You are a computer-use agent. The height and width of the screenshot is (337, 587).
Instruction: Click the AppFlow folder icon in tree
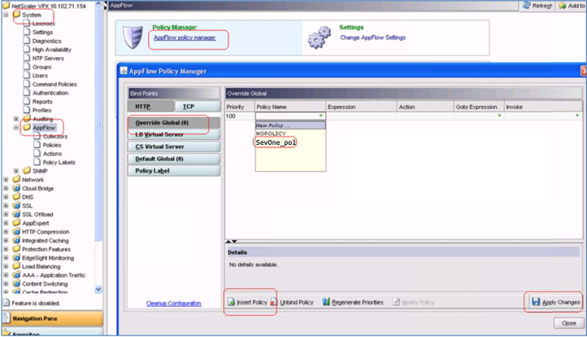coord(27,127)
